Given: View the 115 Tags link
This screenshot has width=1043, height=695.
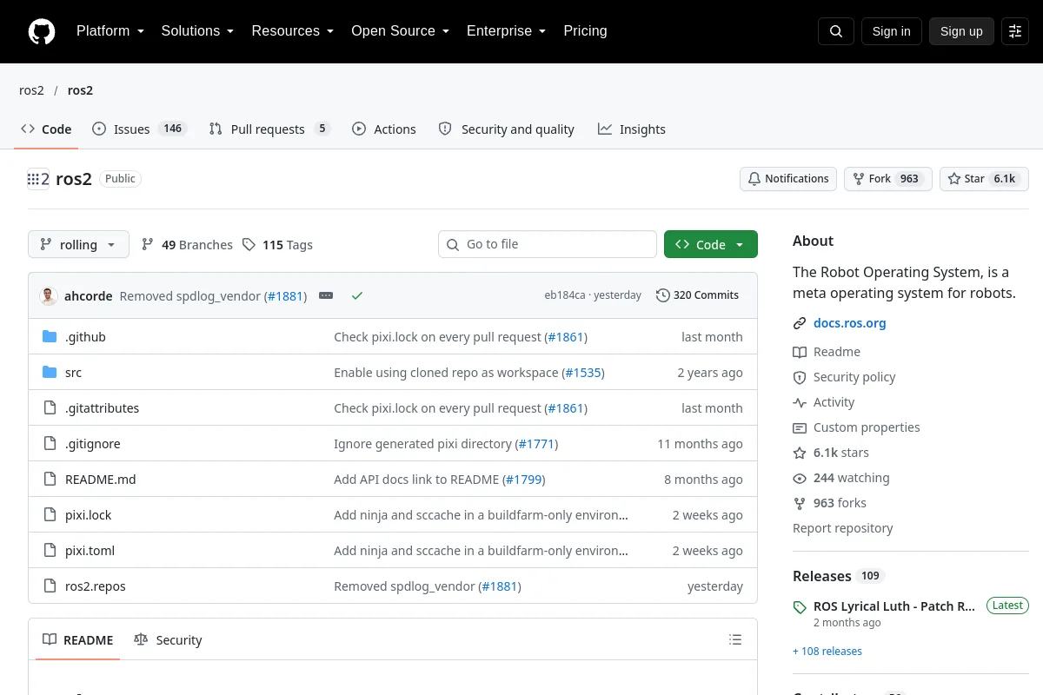Looking at the screenshot, I should click(277, 245).
